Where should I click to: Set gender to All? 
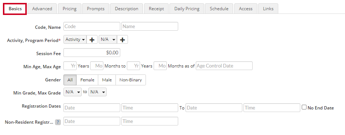tap(70, 80)
